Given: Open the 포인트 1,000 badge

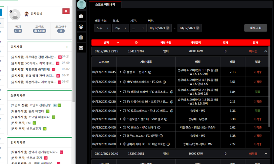Looking at the screenshot, I should [39, 31].
